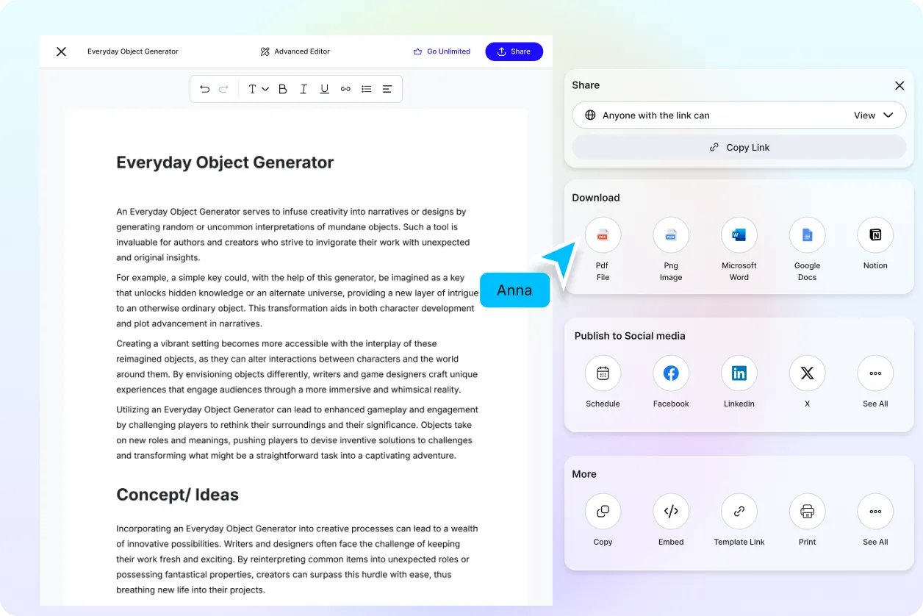Screen dimensions: 923x616
Task: Switch to the Advanced Editor
Action: click(295, 51)
